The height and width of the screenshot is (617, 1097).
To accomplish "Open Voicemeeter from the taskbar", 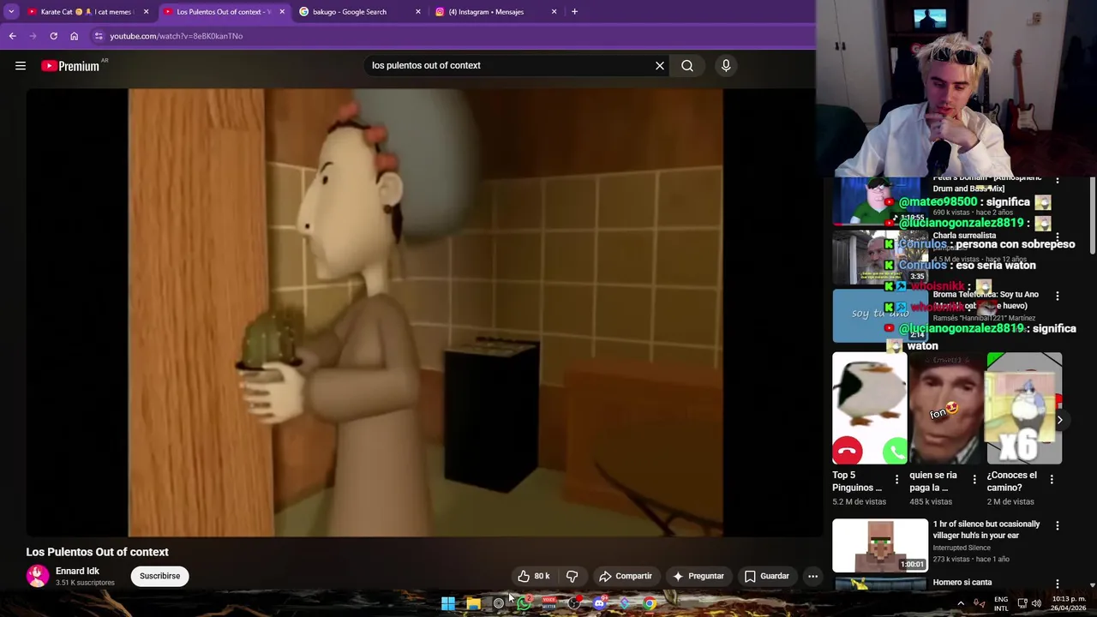I will [x=548, y=603].
